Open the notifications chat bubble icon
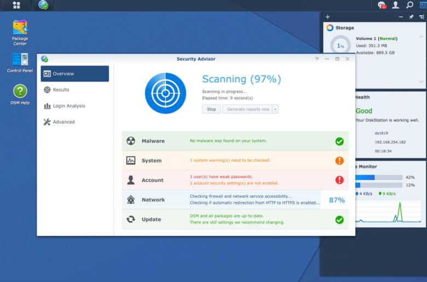Viewport: 427px width, 282px height. point(382,5)
